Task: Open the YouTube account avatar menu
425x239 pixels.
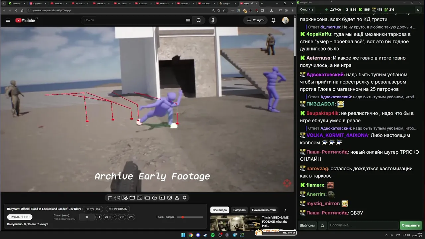Action: pos(285,20)
